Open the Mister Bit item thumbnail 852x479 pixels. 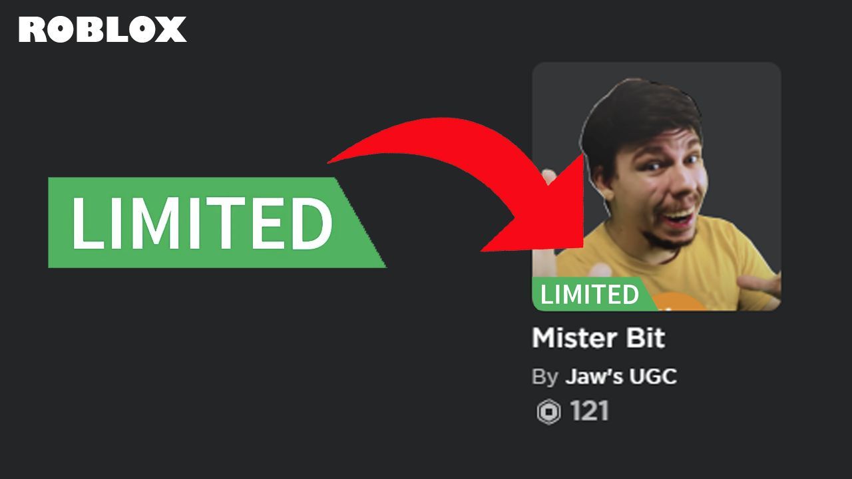pos(656,186)
